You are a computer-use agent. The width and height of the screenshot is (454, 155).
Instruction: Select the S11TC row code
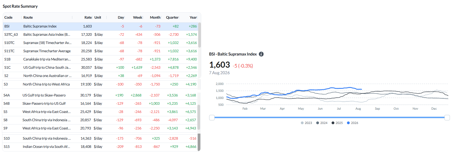tap(9, 51)
